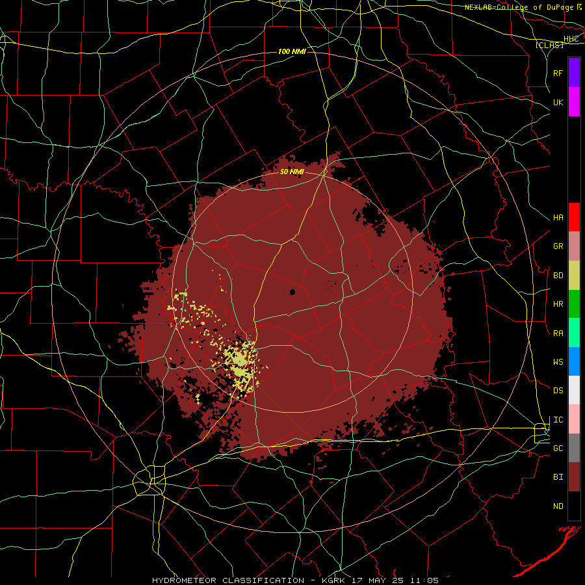The width and height of the screenshot is (585, 585).
Task: Click the "BI" legend label
Action: [x=558, y=477]
